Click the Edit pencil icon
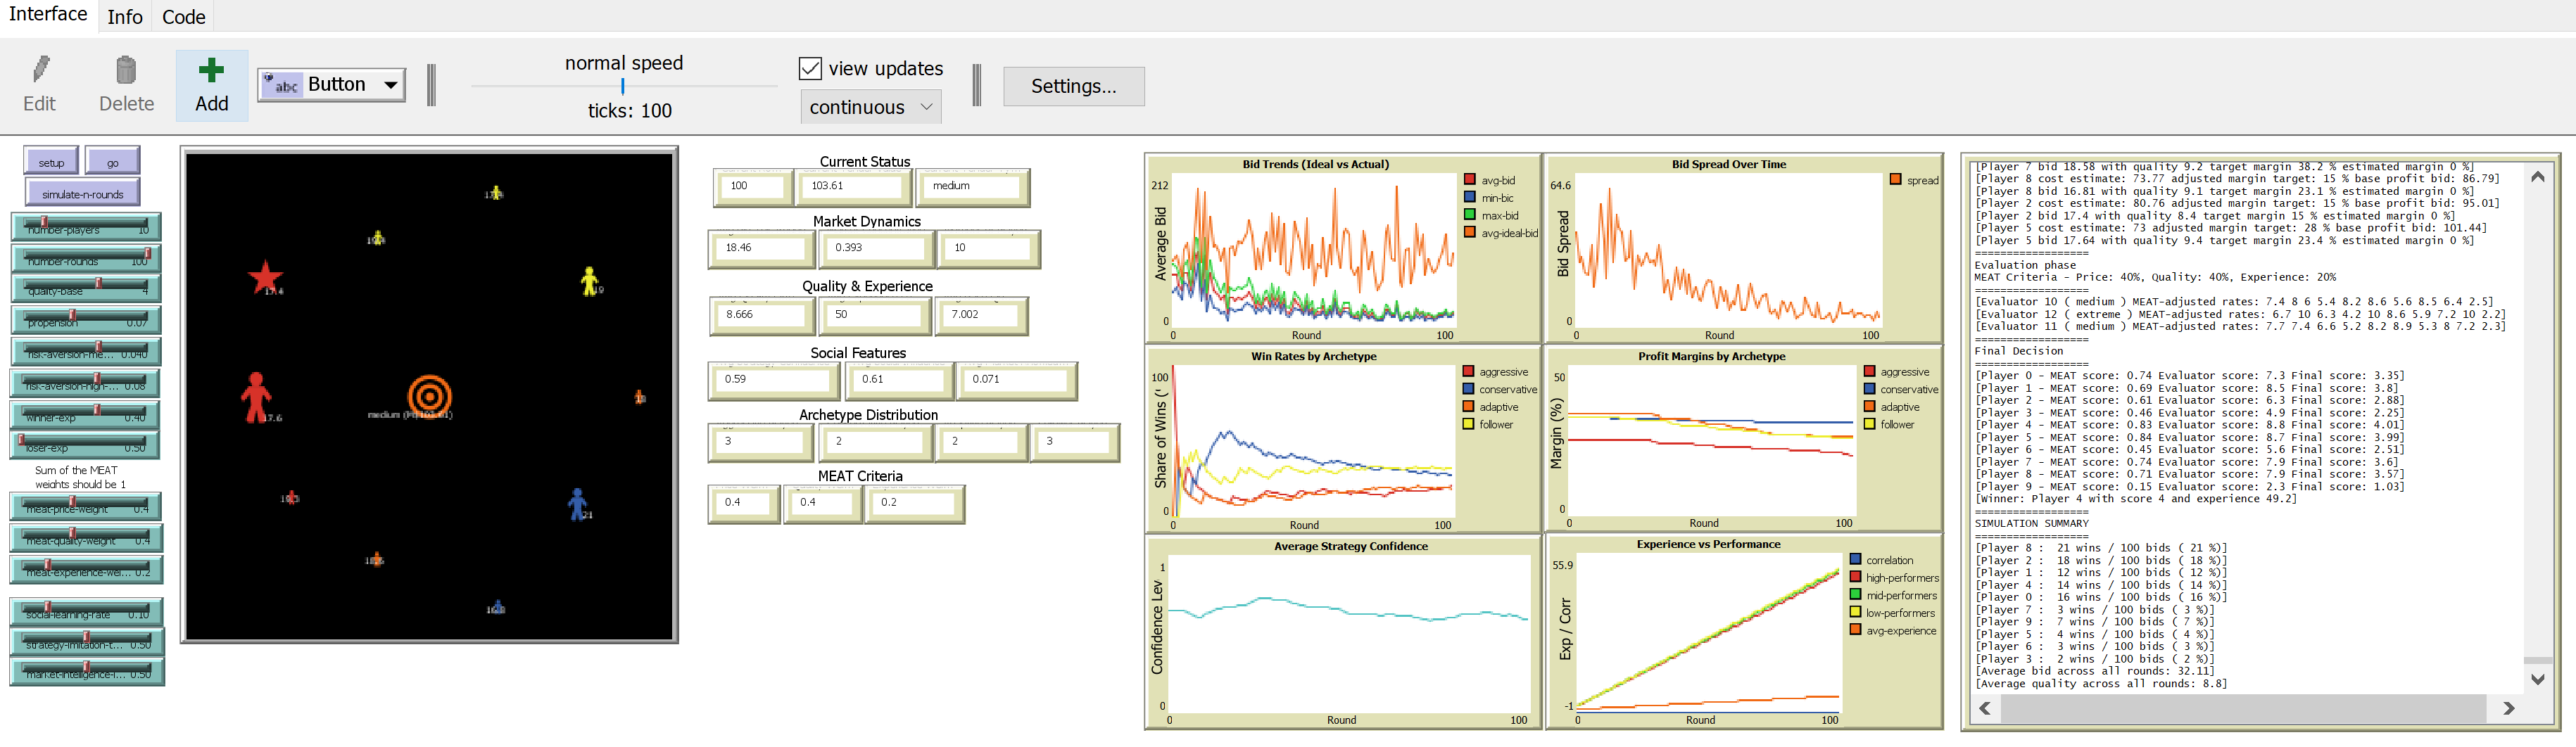This screenshot has height=747, width=2576. pos(40,70)
